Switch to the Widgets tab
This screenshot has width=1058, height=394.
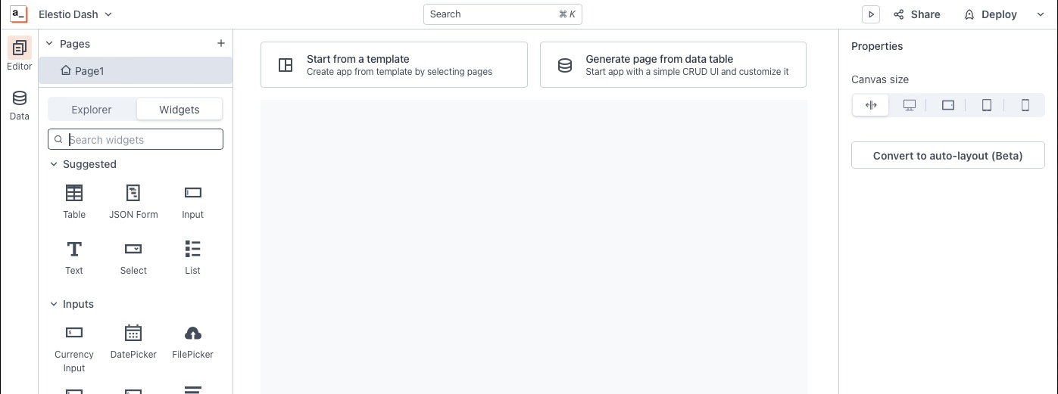179,110
